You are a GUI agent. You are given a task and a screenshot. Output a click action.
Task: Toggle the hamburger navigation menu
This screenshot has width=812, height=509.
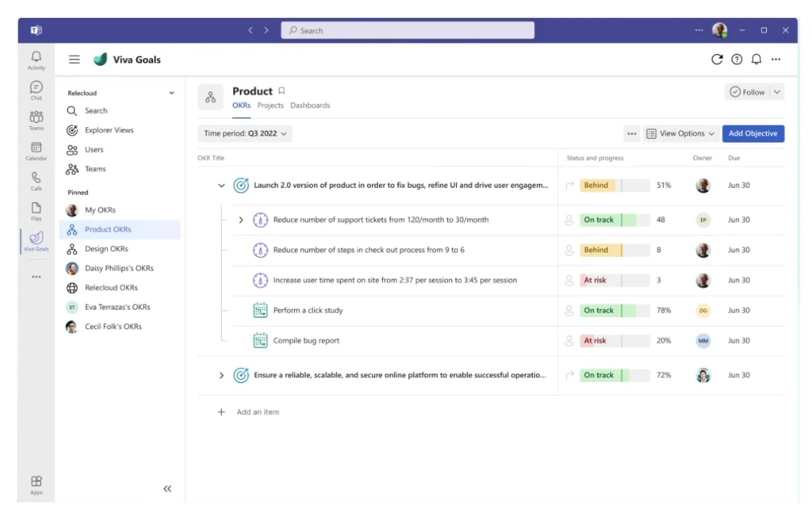(74, 60)
